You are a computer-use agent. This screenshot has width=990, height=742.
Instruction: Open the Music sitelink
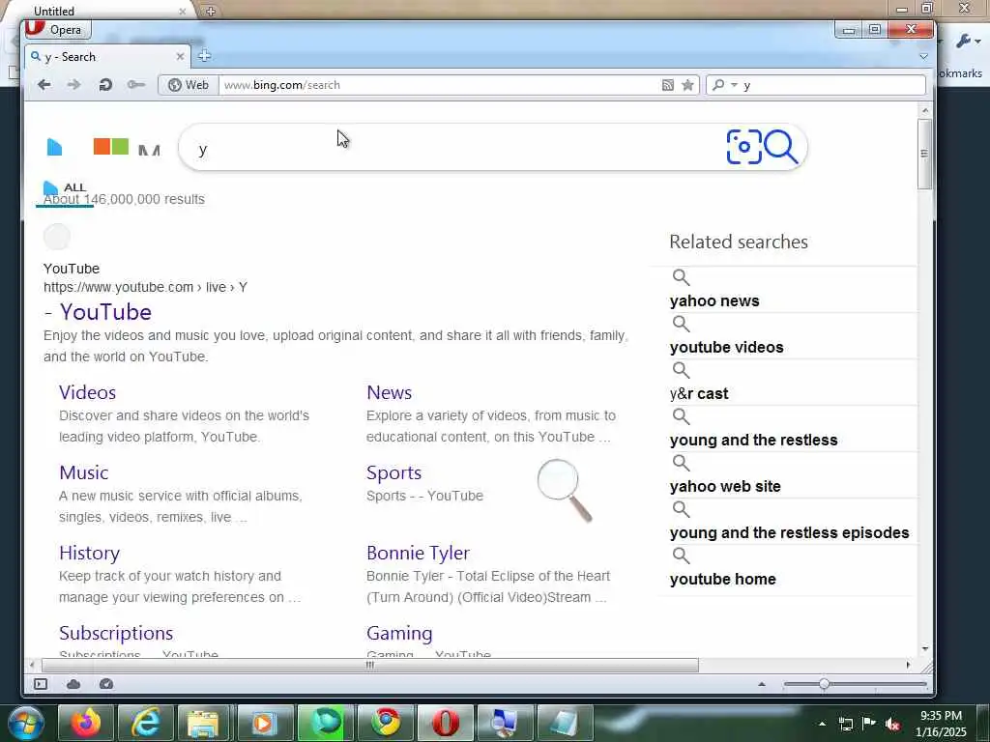[x=84, y=472]
